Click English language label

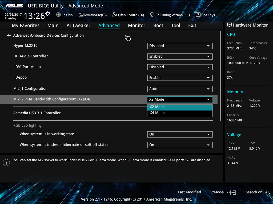pos(67,15)
